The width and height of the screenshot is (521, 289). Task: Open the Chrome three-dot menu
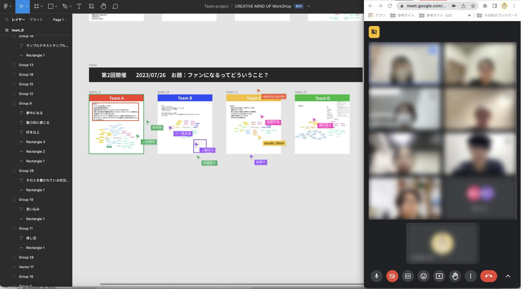514,6
